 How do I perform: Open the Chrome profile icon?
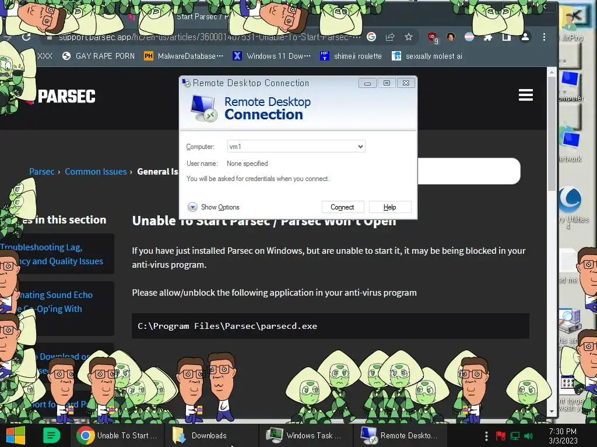pos(525,37)
